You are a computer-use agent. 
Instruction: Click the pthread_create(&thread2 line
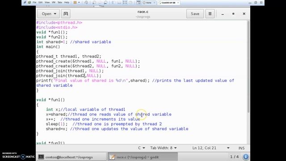click(x=88, y=66)
